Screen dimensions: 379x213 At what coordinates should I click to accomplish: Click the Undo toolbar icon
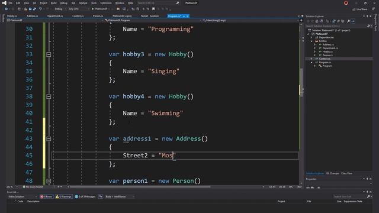(x=40, y=9)
